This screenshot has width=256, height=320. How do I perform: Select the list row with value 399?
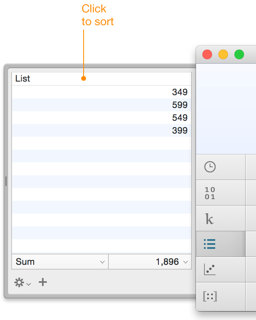click(102, 130)
